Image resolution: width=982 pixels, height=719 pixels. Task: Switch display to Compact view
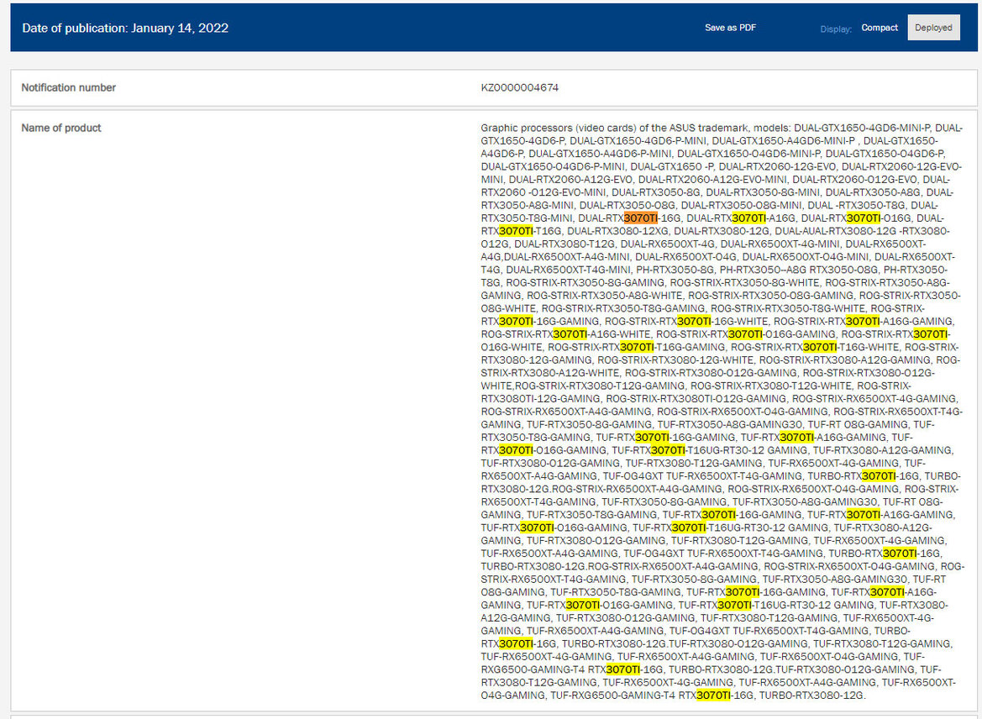pos(880,28)
